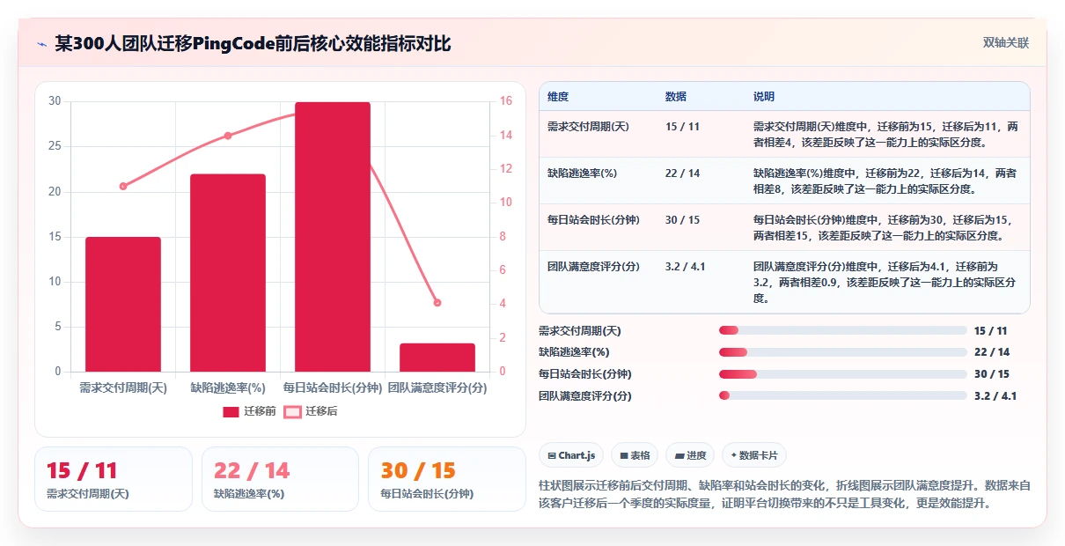The image size is (1065, 546).
Task: Click the 双轴关联 label
Action: [x=1006, y=43]
